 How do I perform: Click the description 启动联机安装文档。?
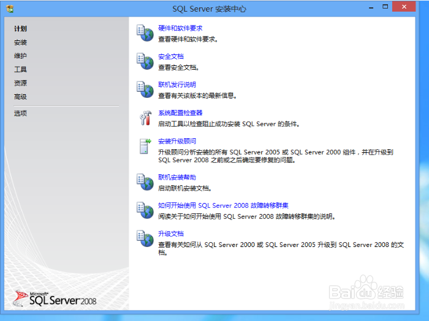[185, 188]
